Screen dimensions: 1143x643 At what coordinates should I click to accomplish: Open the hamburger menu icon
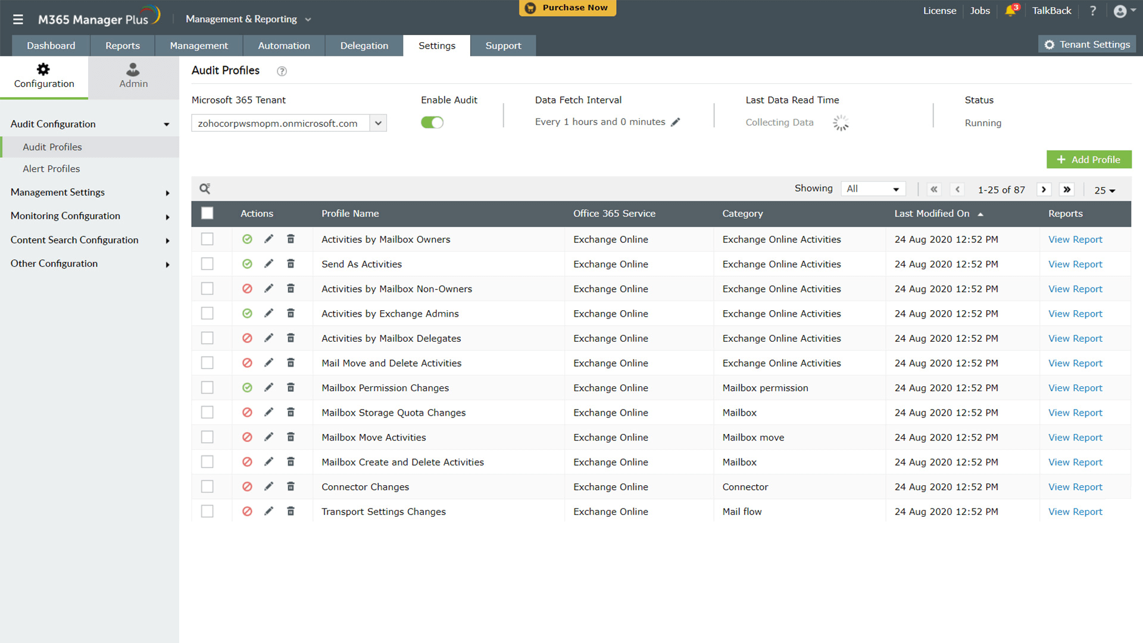[18, 19]
